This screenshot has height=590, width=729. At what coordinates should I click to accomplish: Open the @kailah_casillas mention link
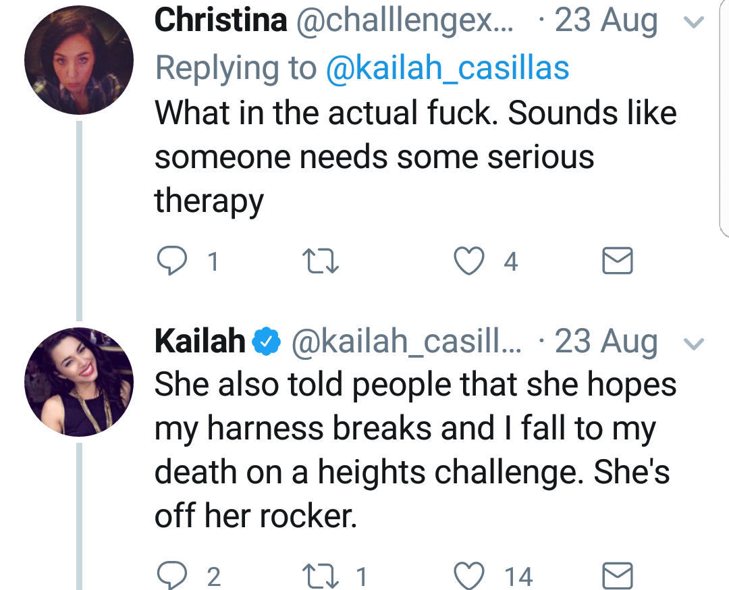448,69
